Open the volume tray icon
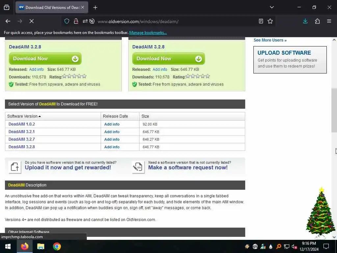The image size is (337, 253). point(295,246)
